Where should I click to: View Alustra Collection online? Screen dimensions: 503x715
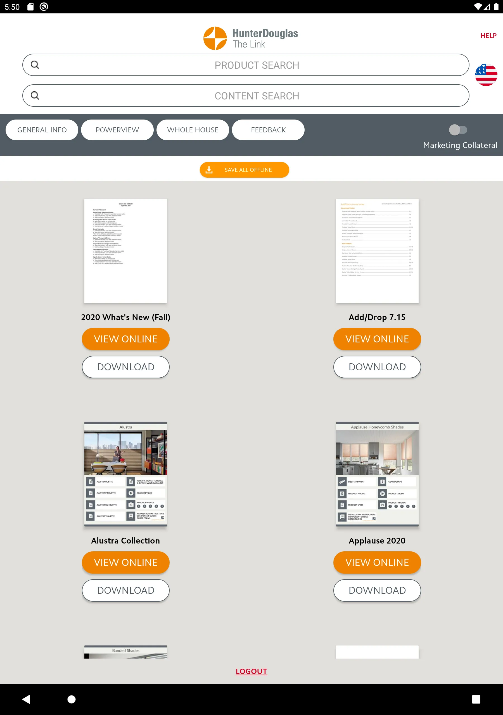pos(125,562)
